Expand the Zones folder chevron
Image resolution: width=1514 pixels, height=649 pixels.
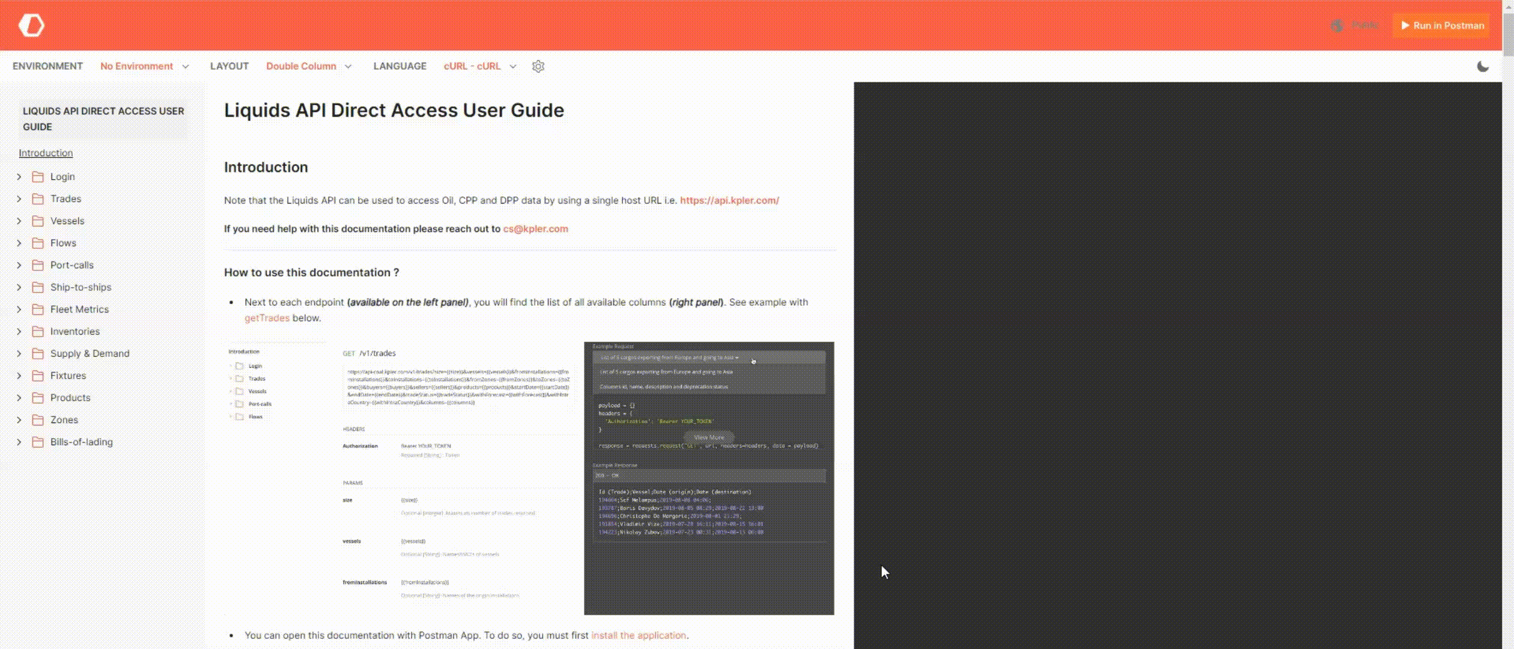click(x=19, y=420)
